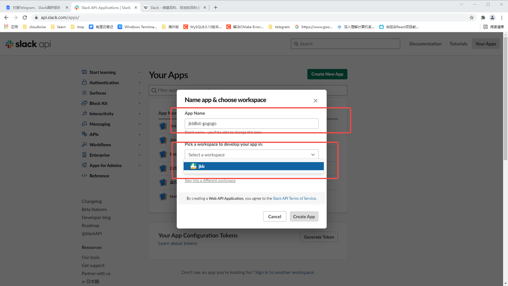Click the slack api logo
The width and height of the screenshot is (508, 286).
pyautogui.click(x=28, y=44)
